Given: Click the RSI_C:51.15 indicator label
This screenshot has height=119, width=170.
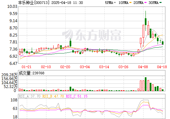Looking at the screenshot, I should click(x=77, y=96).
